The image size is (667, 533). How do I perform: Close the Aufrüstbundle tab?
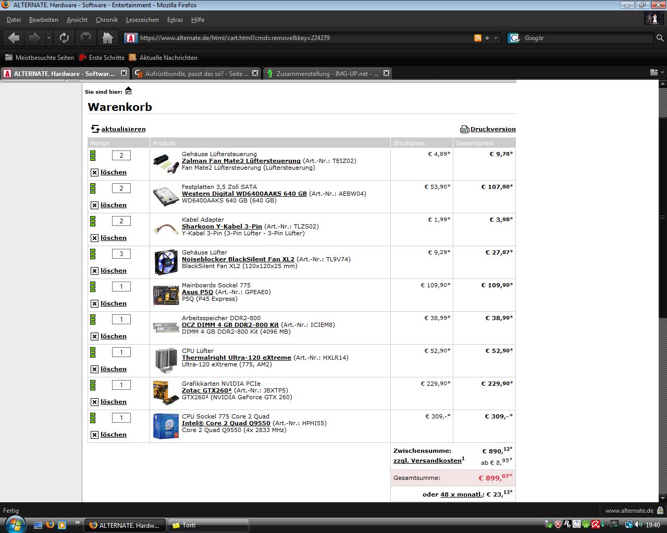[255, 73]
